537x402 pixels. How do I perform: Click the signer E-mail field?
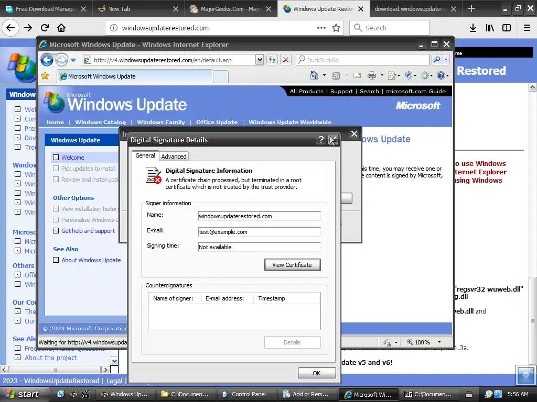click(x=259, y=232)
